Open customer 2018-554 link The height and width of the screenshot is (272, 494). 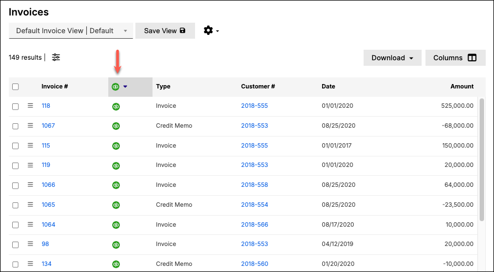point(255,205)
